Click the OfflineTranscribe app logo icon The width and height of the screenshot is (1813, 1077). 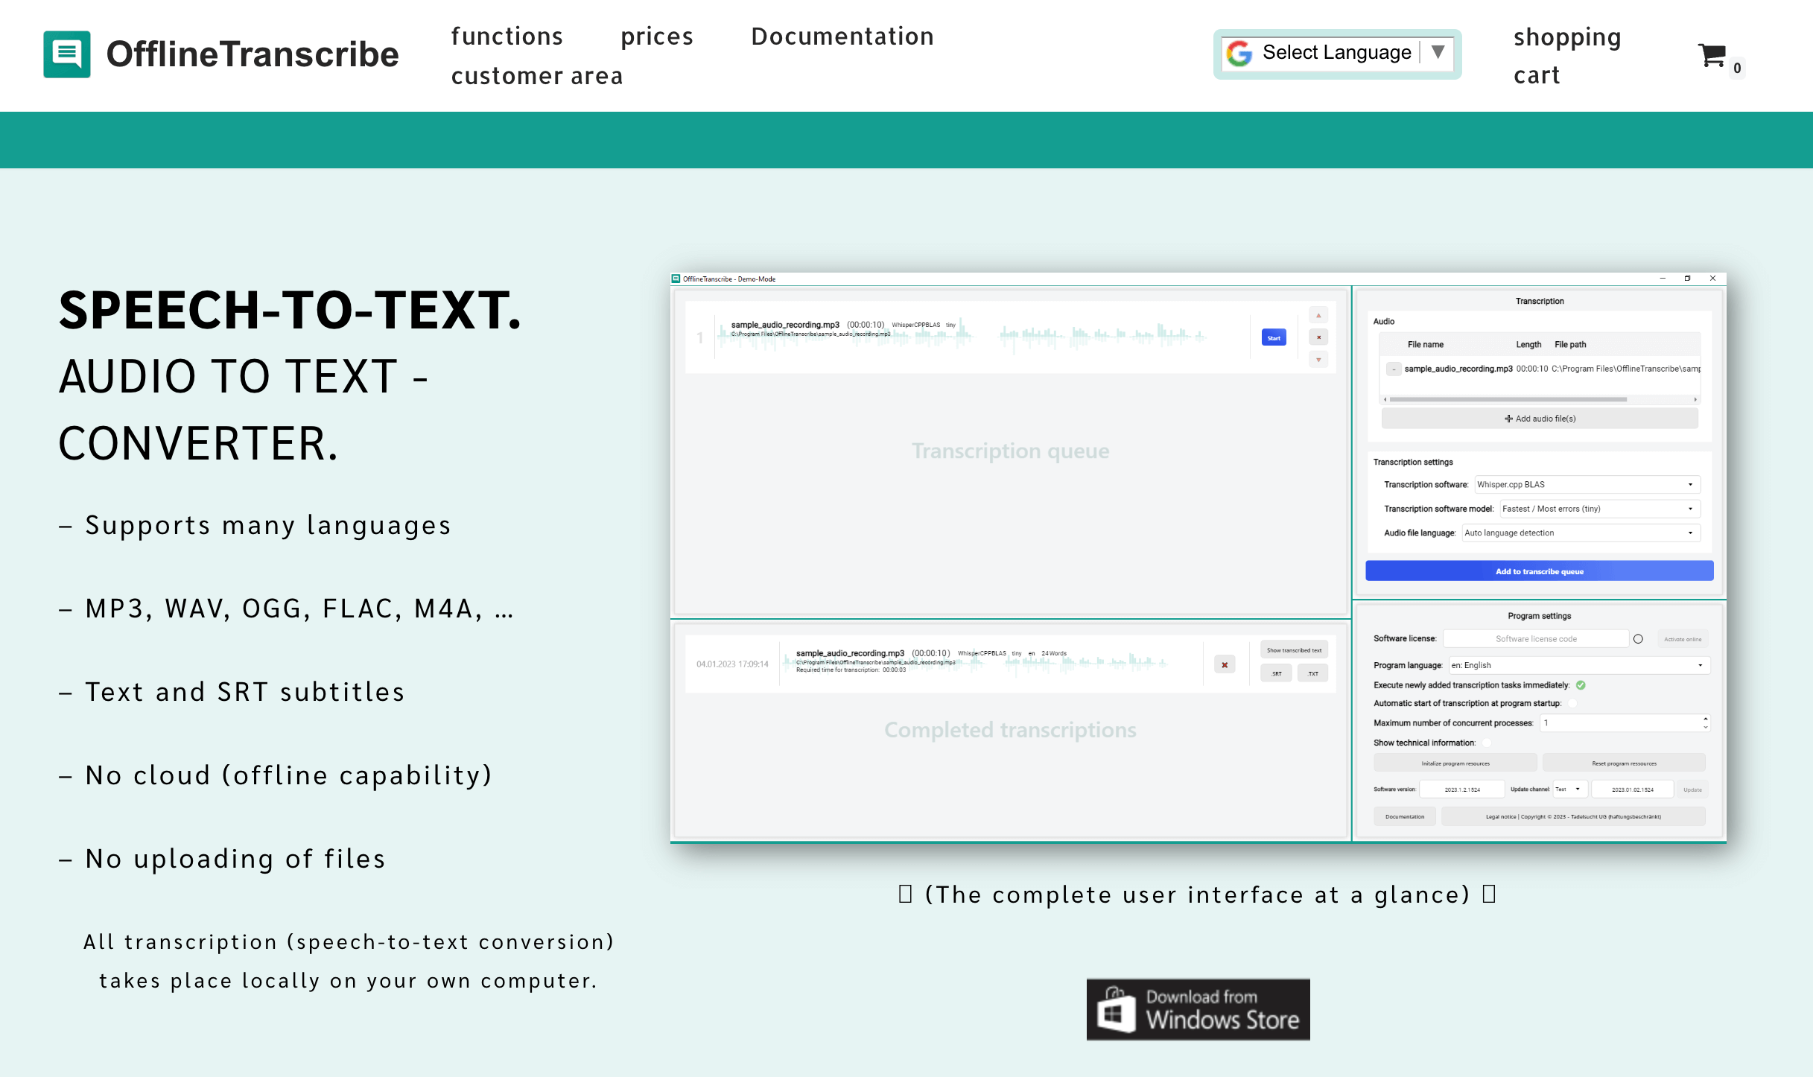[66, 54]
